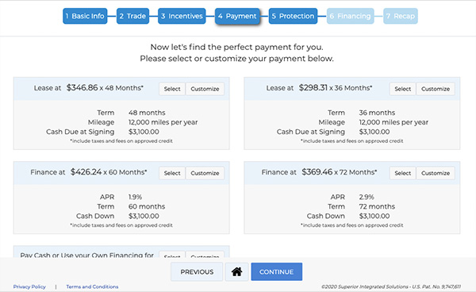The image size is (476, 292).
Task: Open the 2 Trade step
Action: (132, 16)
